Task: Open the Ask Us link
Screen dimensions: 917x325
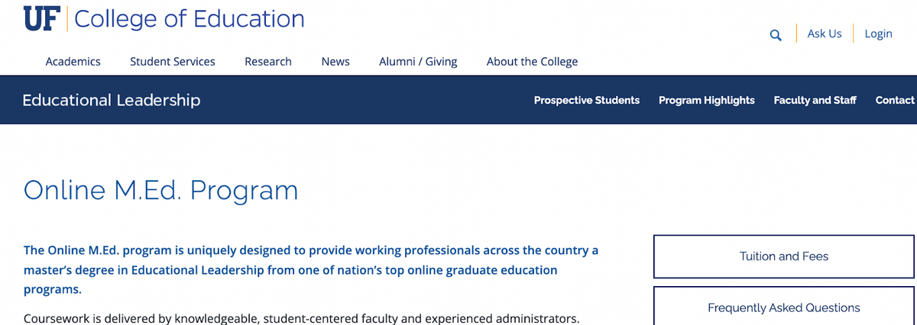Action: click(x=825, y=34)
